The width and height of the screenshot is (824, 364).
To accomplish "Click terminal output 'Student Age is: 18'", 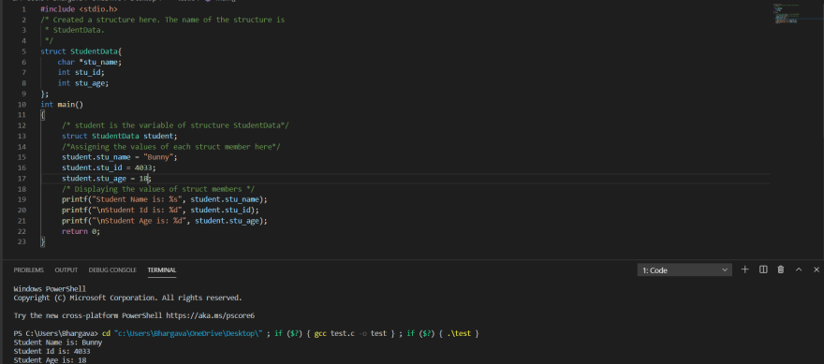I will click(50, 360).
